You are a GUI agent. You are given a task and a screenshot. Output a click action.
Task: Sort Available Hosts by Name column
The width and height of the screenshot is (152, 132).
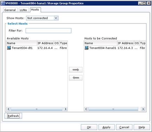pos(22,43)
